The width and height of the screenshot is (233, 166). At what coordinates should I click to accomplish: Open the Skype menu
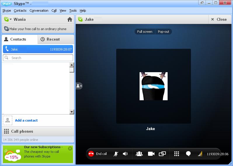click(x=7, y=11)
